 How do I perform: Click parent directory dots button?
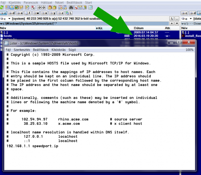[x=177, y=18]
